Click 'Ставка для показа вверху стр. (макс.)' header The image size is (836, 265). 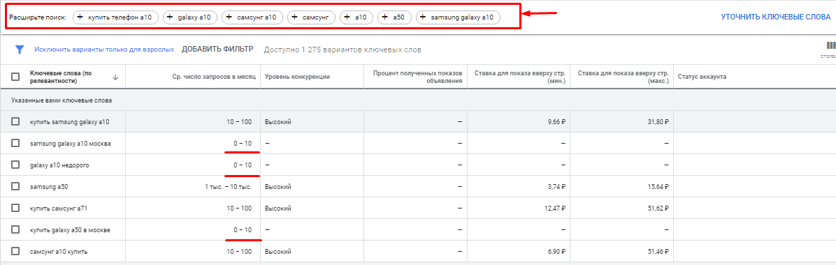[624, 77]
